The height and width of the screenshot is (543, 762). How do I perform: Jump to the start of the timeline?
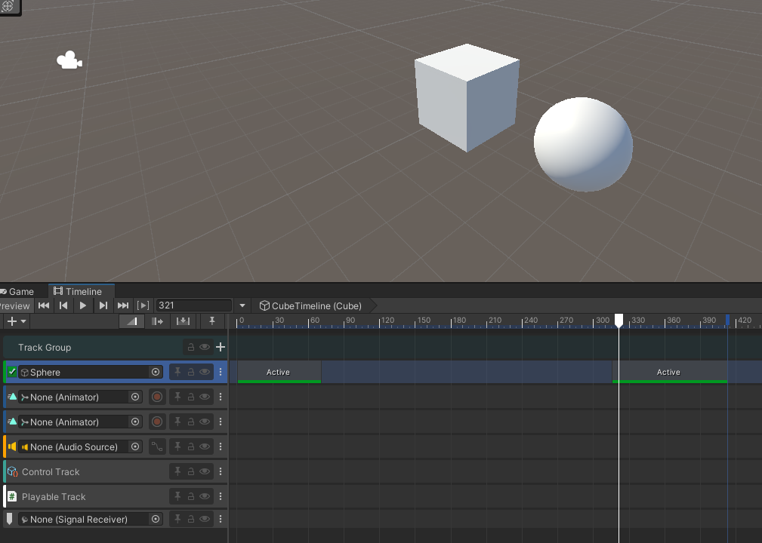[x=44, y=305]
